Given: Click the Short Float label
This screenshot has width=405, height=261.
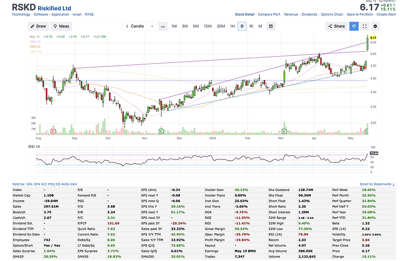Looking at the screenshot, I should [x=277, y=201].
